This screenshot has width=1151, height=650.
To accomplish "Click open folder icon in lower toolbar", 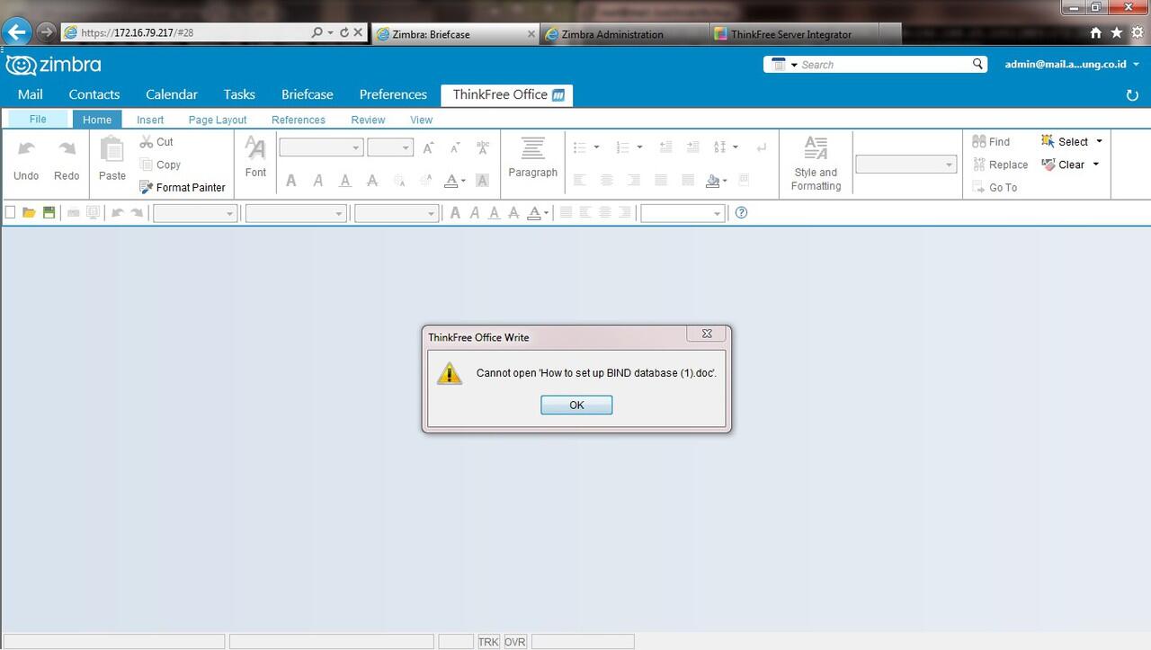I will (29, 213).
